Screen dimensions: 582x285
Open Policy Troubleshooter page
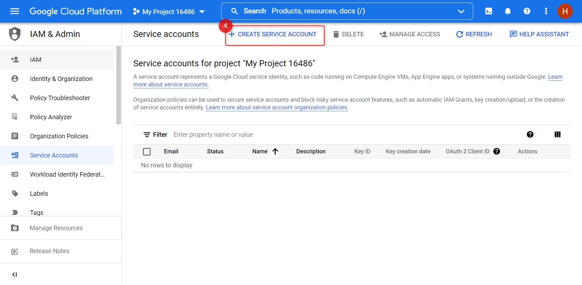click(57, 98)
